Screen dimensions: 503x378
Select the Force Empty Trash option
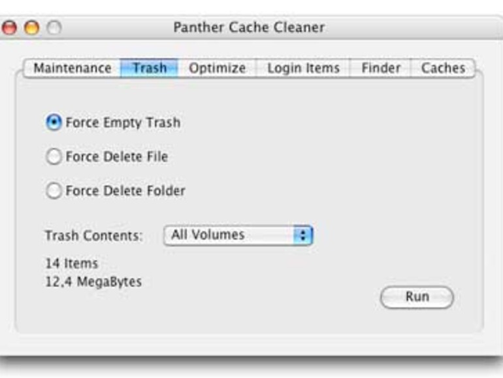(x=55, y=122)
